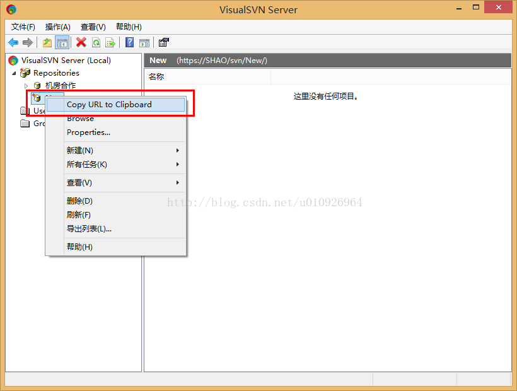Minimize the VisualSVN Server window
This screenshot has height=391, width=517.
tap(458, 8)
